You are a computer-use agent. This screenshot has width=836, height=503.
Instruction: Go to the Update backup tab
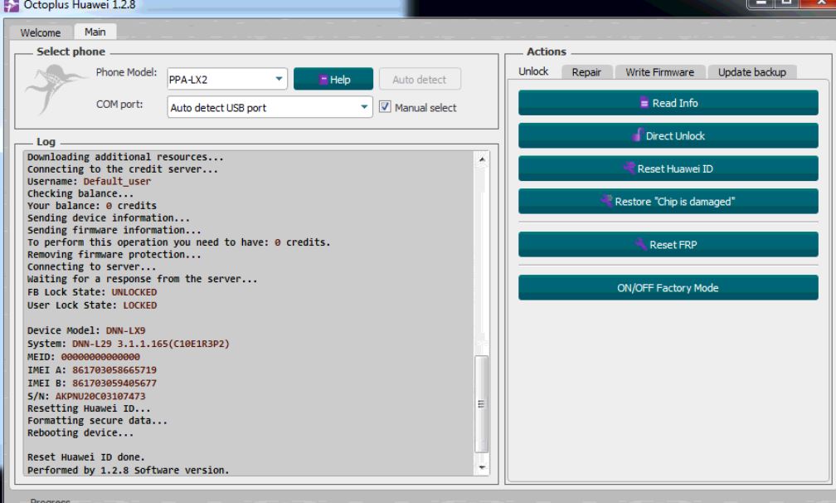[x=751, y=72]
